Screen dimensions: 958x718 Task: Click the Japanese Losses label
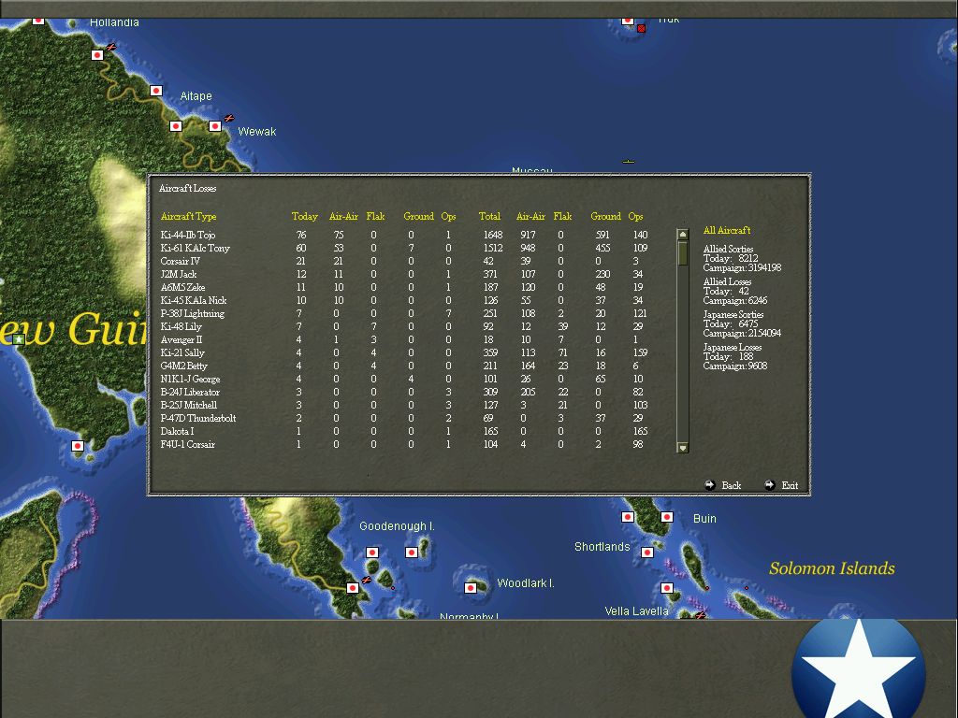[x=732, y=348]
